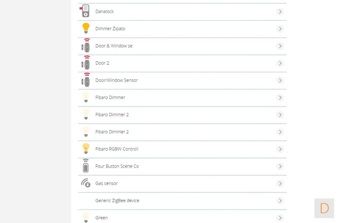The height and width of the screenshot is (223, 339).
Task: Expand the Danalock row chevron
Action: click(280, 11)
